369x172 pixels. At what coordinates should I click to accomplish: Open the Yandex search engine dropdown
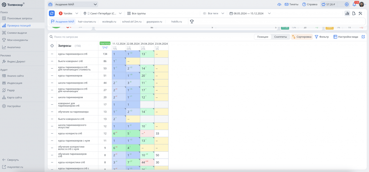tap(69, 13)
